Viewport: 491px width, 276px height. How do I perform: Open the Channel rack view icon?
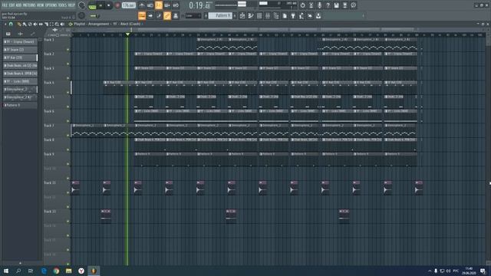(x=259, y=15)
